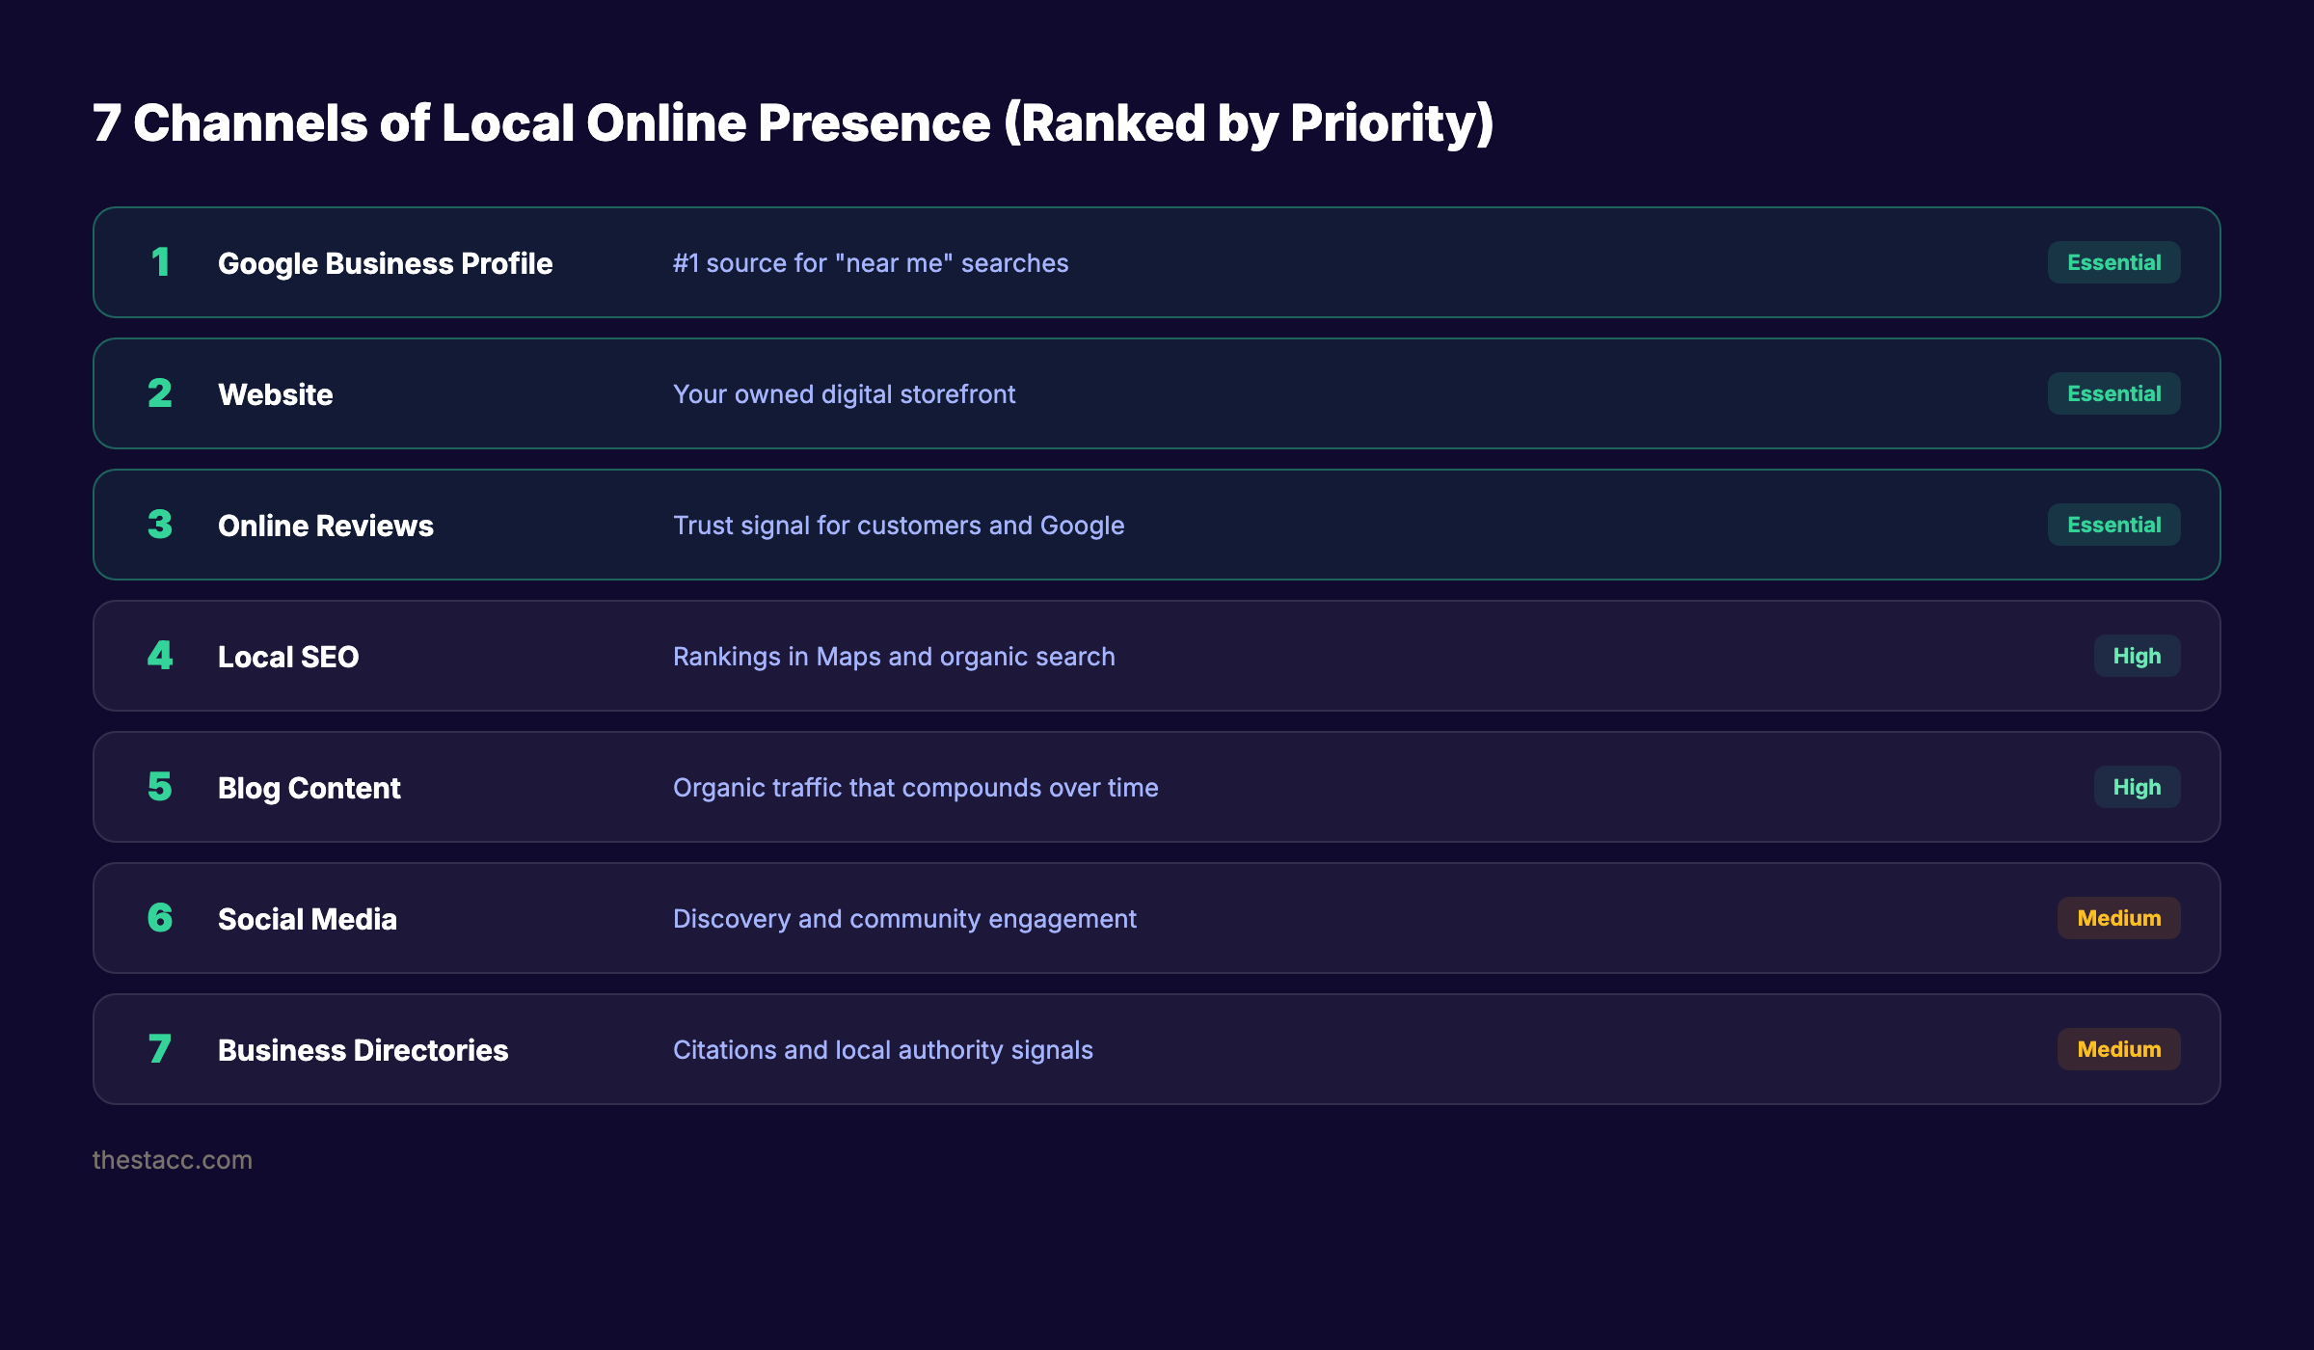The height and width of the screenshot is (1350, 2314).
Task: Click the number 6 badge beside Social Media
Action: 160,918
